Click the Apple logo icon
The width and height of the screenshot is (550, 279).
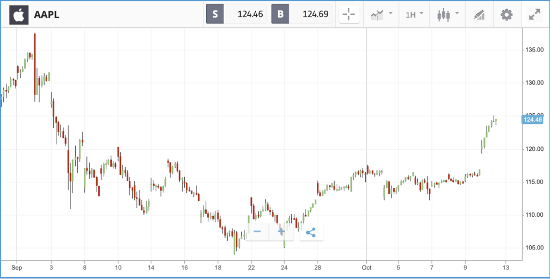(19, 14)
